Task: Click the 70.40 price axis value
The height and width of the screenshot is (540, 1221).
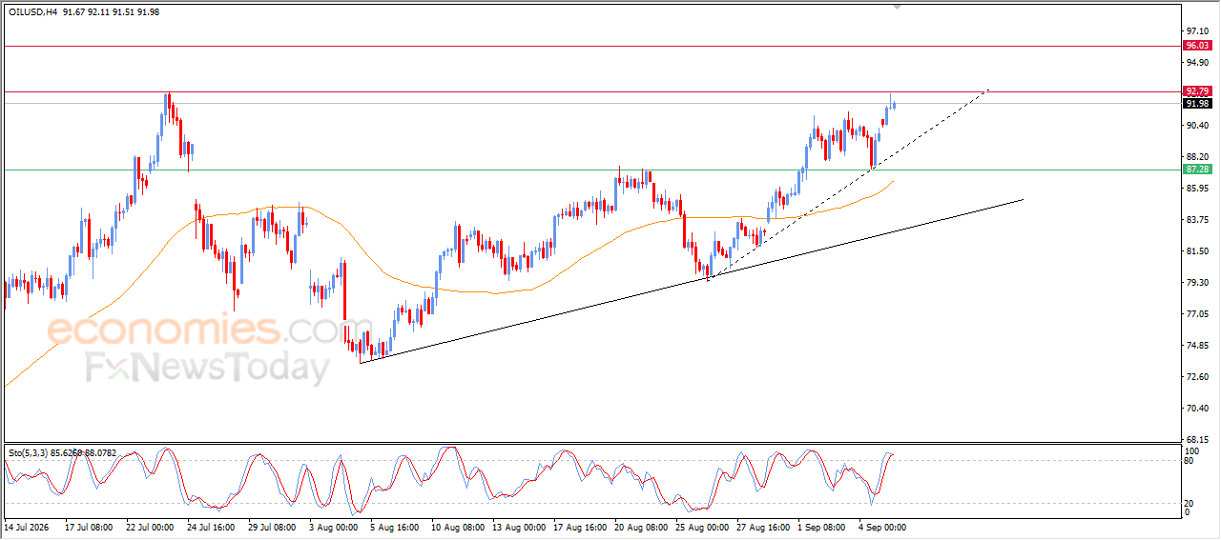Action: point(1197,409)
